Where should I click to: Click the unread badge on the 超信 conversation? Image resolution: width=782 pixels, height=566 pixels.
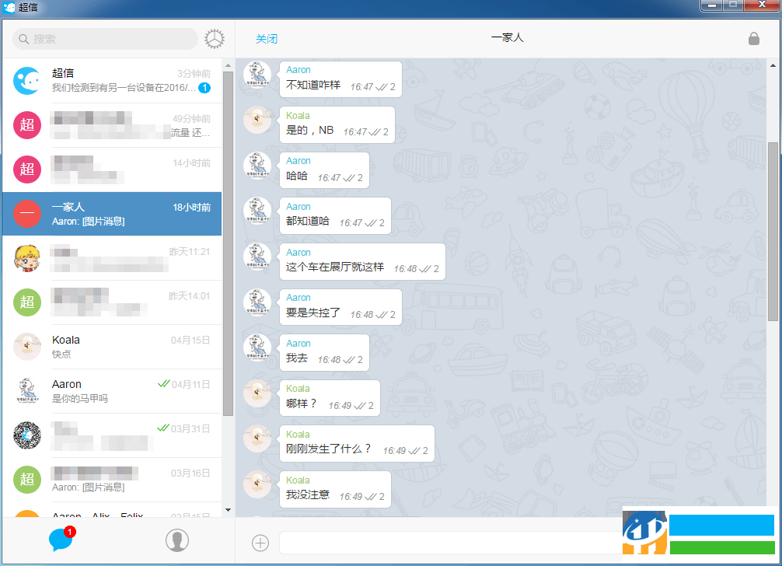[x=203, y=88]
